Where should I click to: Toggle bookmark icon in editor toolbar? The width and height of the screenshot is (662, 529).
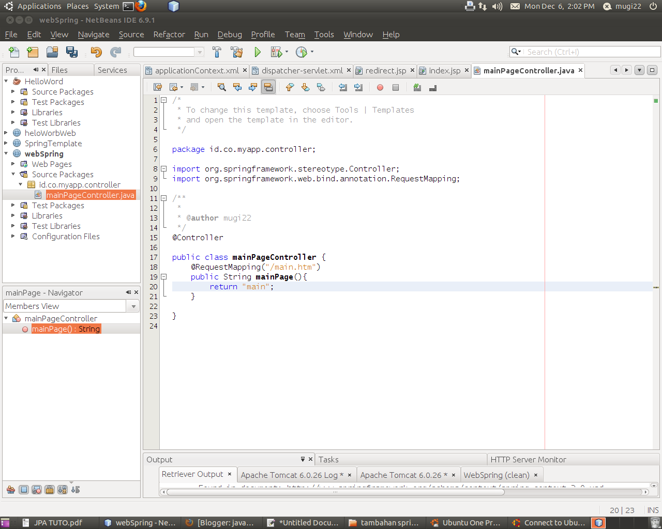point(321,87)
